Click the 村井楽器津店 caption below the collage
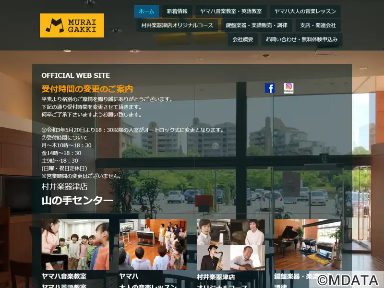 [x=216, y=277]
